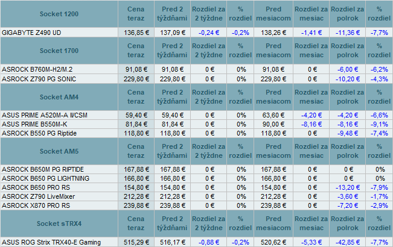Image resolution: width=393 pixels, height=247 pixels.
Task: Select the -6,00 € half-year difference
Action: pyautogui.click(x=347, y=69)
